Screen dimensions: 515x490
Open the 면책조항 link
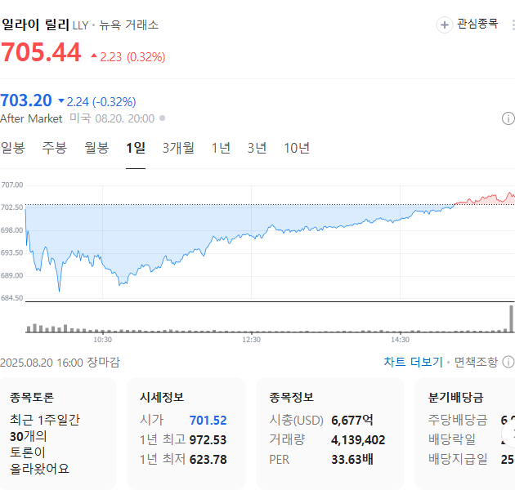tap(476, 362)
